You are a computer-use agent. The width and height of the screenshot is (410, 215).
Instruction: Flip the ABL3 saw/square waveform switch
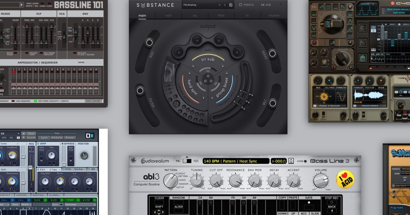[187, 161]
